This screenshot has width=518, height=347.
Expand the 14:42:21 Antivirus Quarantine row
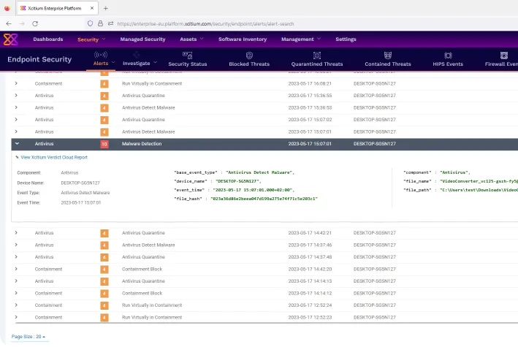16,233
